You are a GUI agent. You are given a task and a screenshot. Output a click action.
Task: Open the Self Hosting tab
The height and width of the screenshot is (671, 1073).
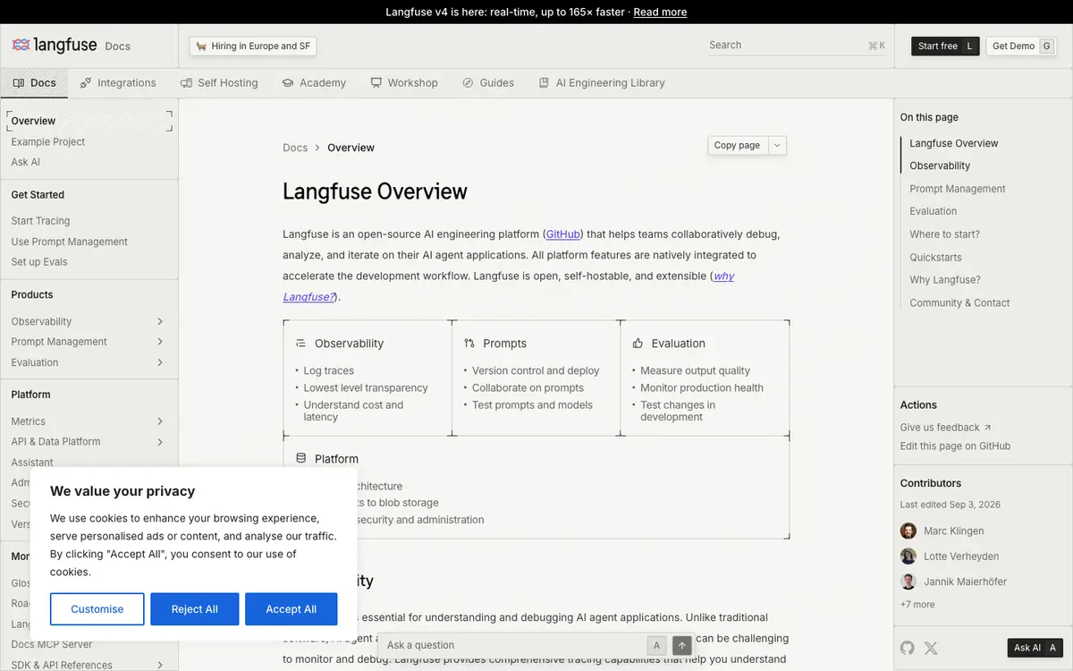pos(219,83)
